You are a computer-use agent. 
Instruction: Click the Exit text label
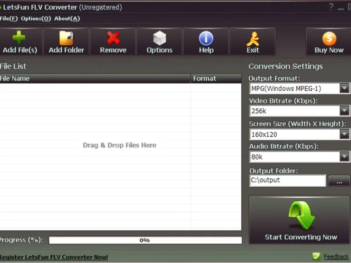253,50
